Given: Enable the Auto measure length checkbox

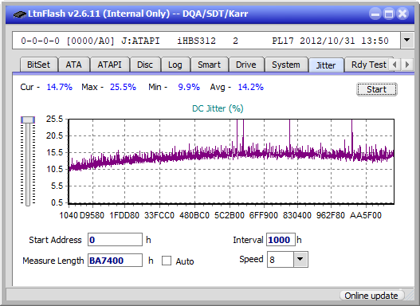Looking at the screenshot, I should tap(167, 261).
